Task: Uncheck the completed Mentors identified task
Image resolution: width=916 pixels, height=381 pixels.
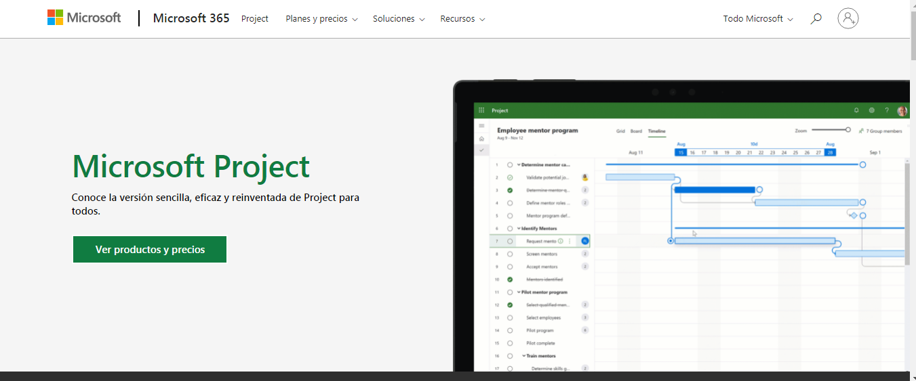Action: pos(510,279)
